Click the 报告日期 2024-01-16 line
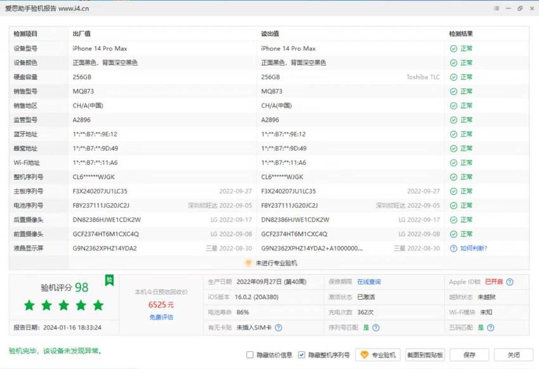 pos(58,327)
